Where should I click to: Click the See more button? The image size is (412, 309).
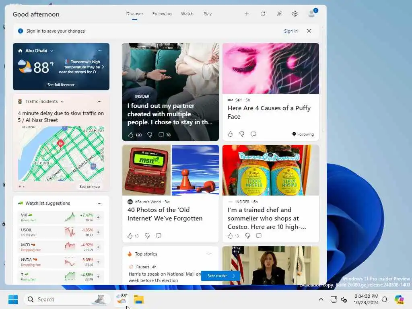tap(220, 276)
